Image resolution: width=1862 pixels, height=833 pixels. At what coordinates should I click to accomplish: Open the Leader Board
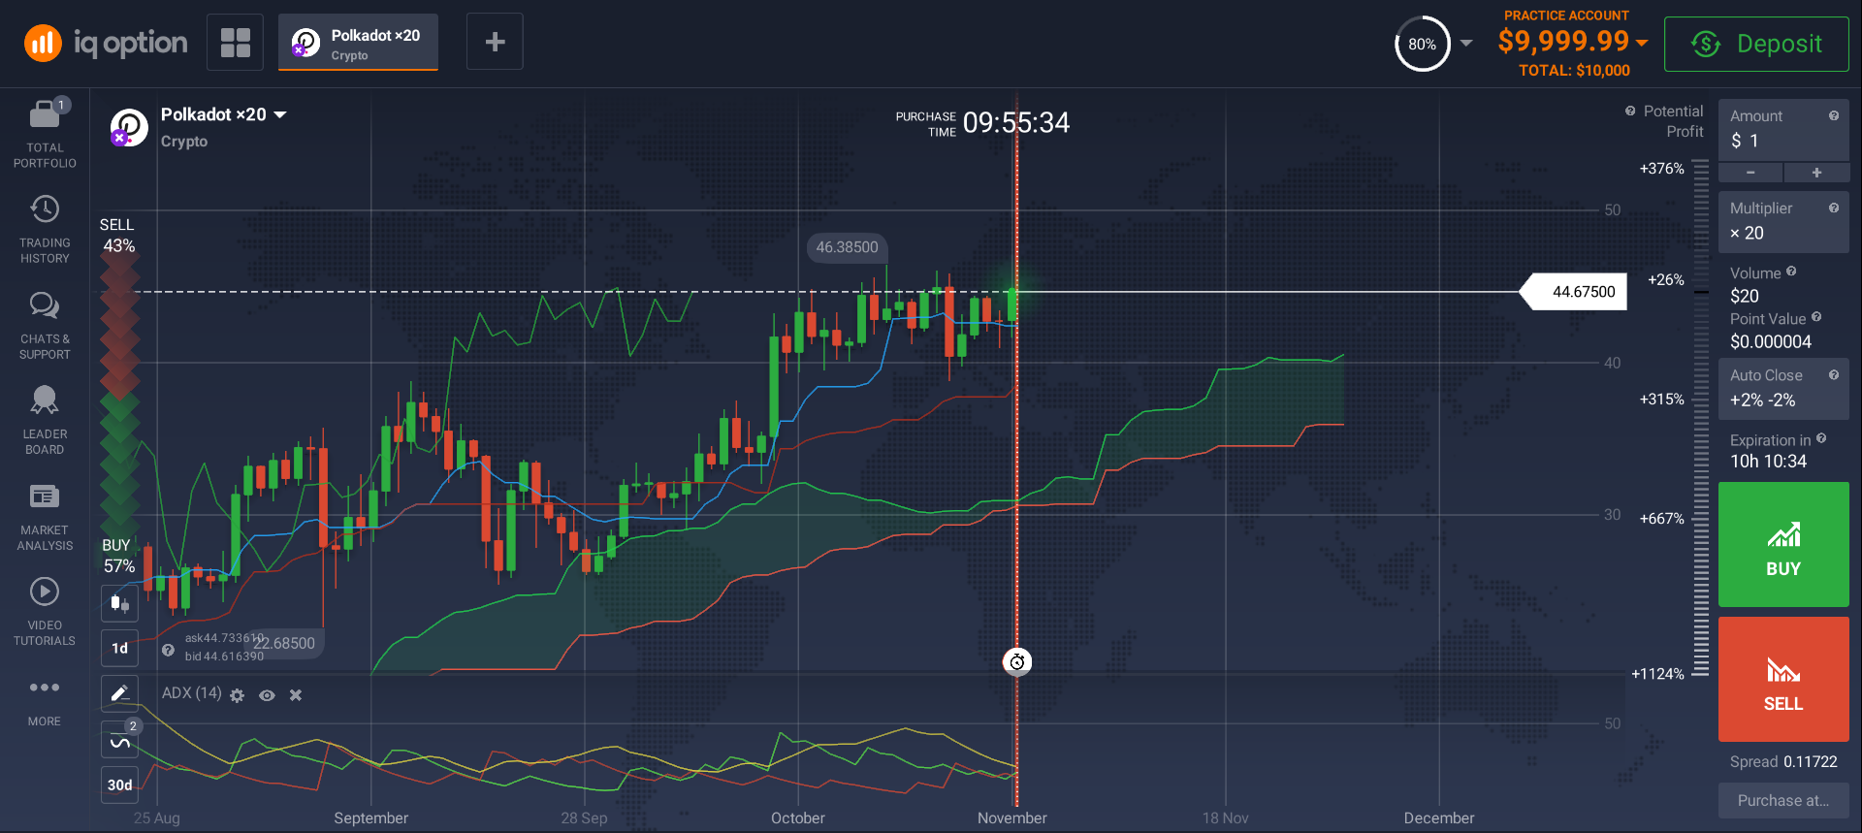pyautogui.click(x=45, y=420)
